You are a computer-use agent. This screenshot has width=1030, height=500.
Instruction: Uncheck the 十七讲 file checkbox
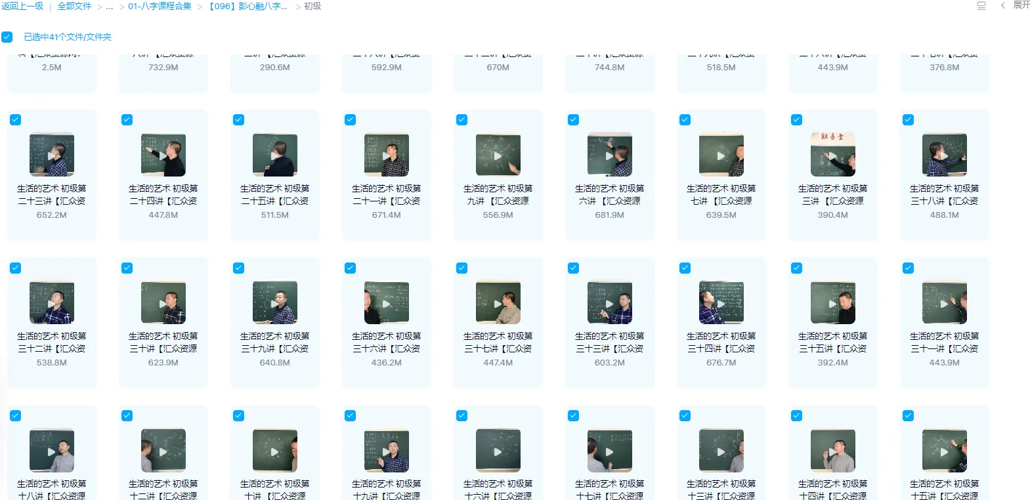pos(573,415)
